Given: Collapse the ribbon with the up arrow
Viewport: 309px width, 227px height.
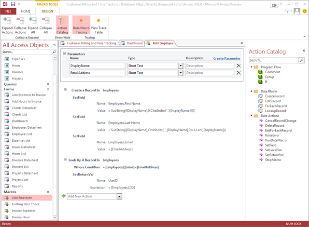Looking at the screenshot, I should point(305,37).
